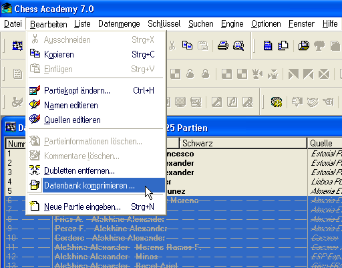342x268 pixels.
Task: Click the copy toolbar icon
Action: (187, 45)
